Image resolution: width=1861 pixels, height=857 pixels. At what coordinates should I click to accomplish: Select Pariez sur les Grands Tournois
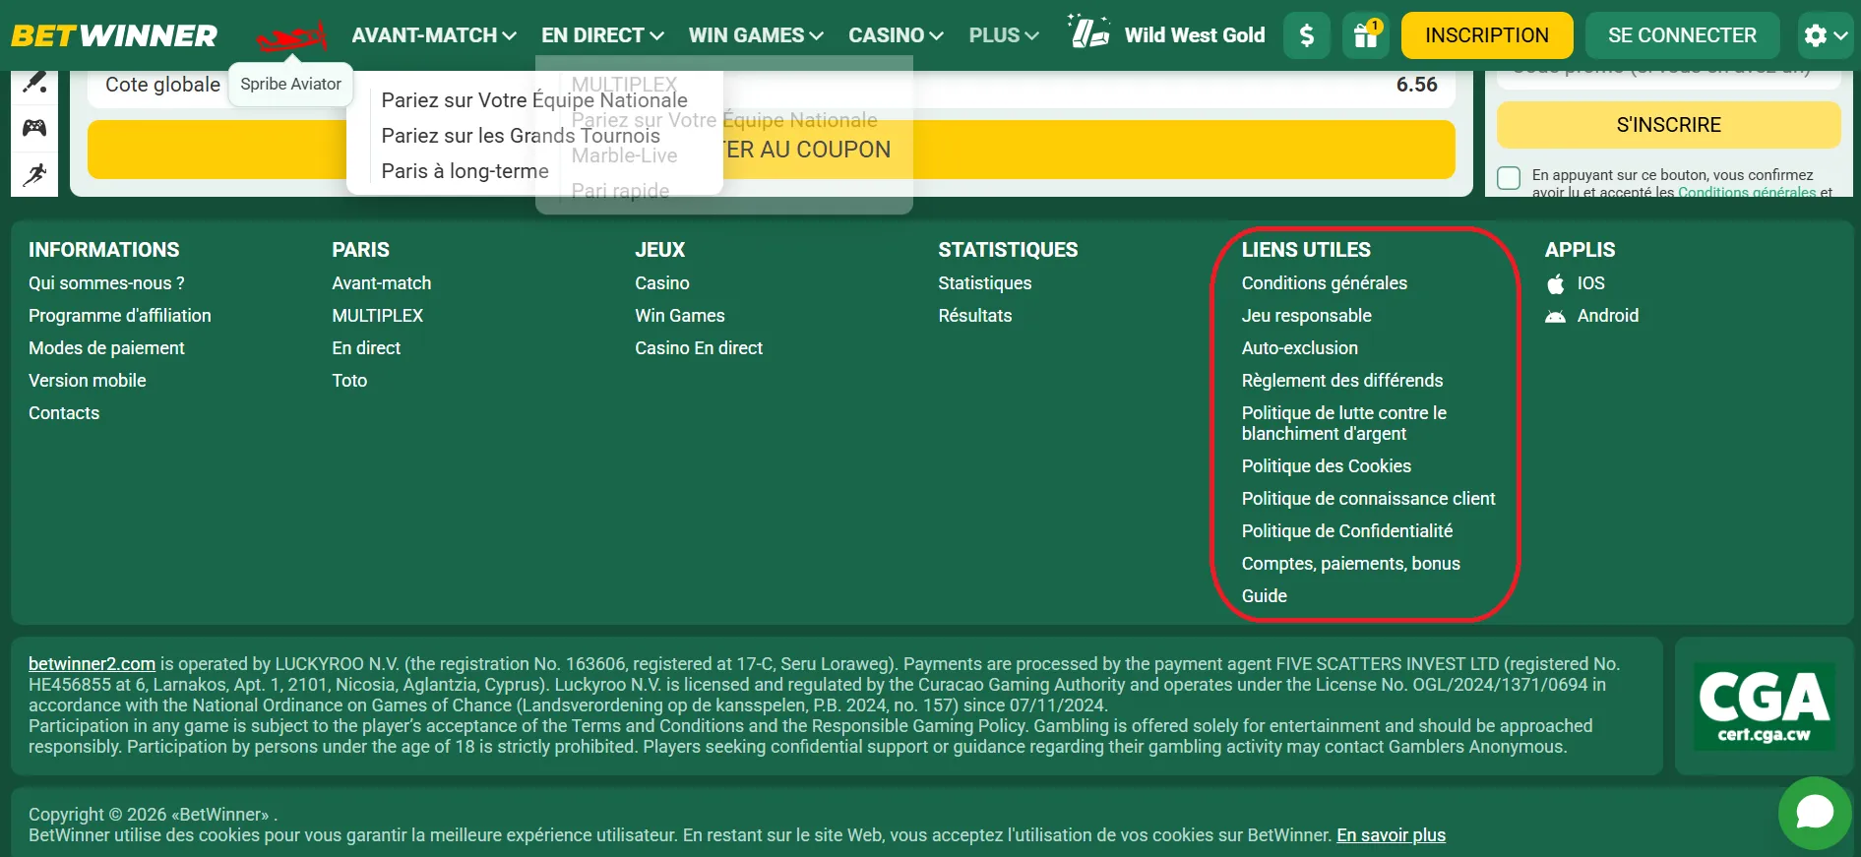pos(521,136)
